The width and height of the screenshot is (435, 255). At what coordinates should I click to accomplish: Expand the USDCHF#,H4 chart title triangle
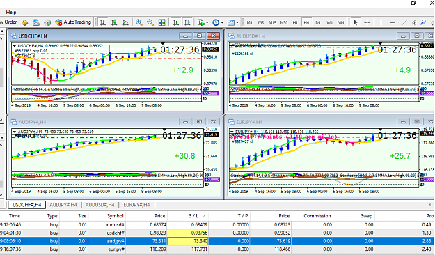click(x=15, y=46)
